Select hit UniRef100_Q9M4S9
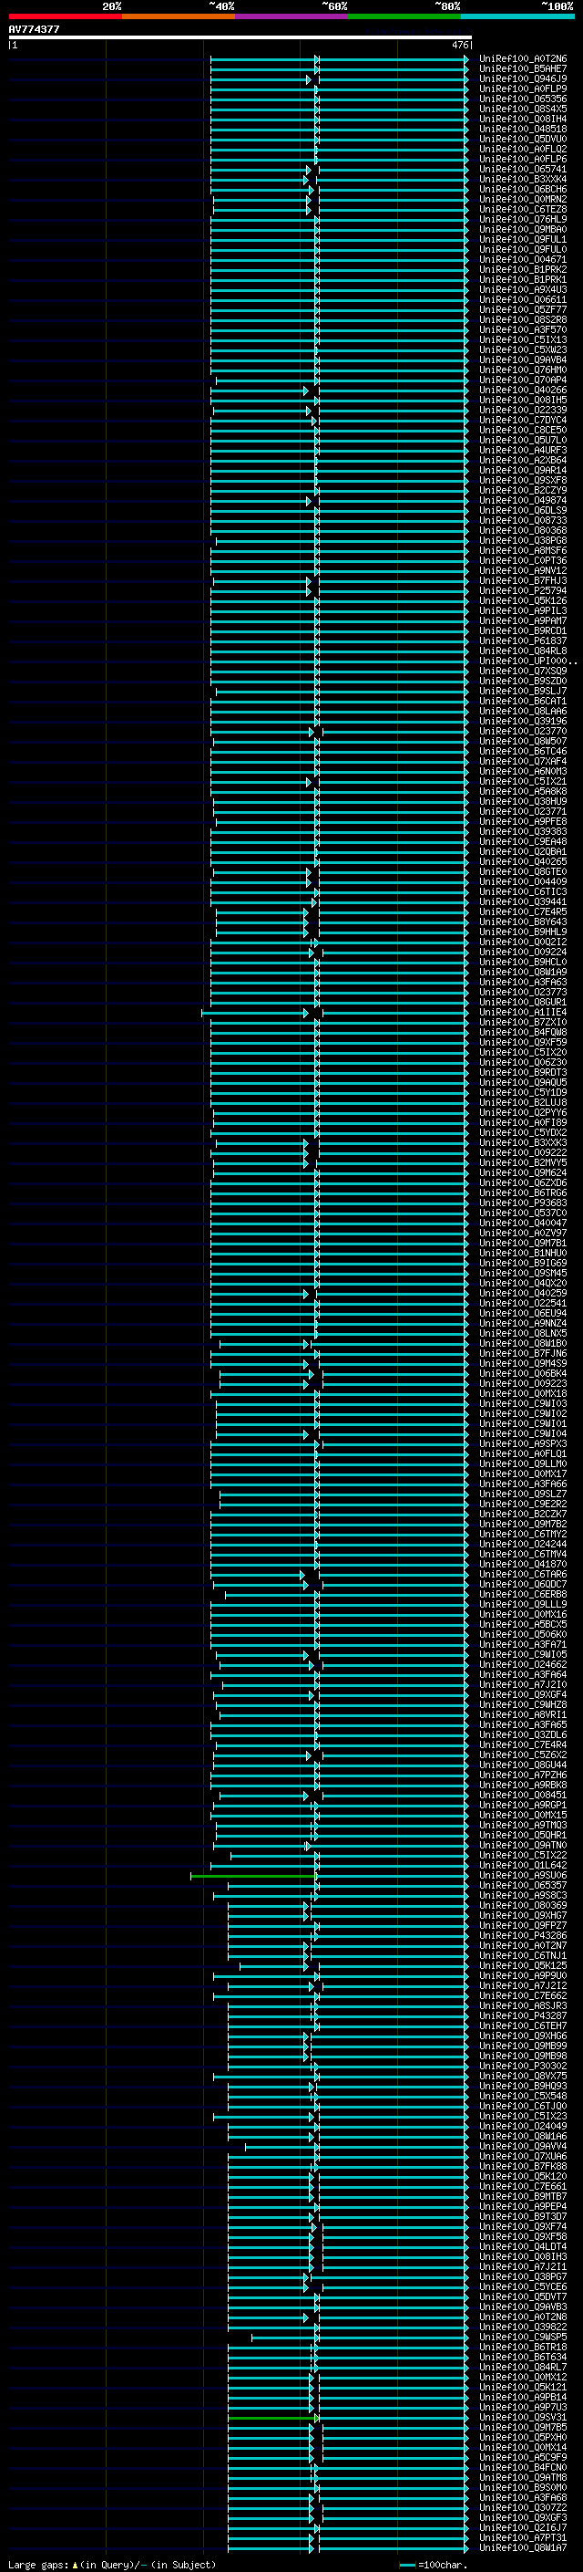Viewport: 583px width, 2572px height. [523, 1364]
